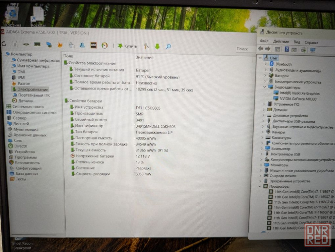Click the gauge dial toolbar icon
The height and width of the screenshot is (252, 335).
[x=105, y=46]
